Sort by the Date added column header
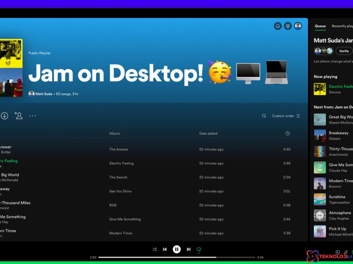Viewport: 353px width, 264px height. pyautogui.click(x=208, y=133)
